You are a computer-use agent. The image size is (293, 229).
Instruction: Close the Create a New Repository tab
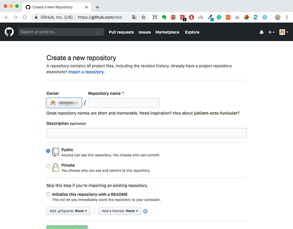(x=86, y=7)
